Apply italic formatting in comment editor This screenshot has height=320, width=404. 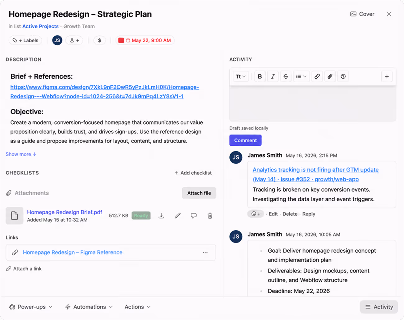[x=273, y=76]
